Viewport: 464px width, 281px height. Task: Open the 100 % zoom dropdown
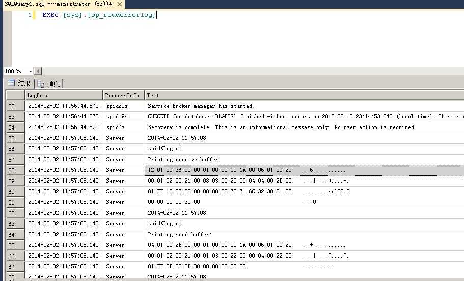click(x=30, y=71)
